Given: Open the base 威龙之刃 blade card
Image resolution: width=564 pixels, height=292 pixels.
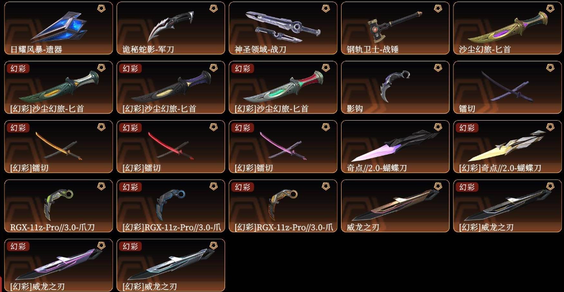Looking at the screenshot, I should click(395, 206).
